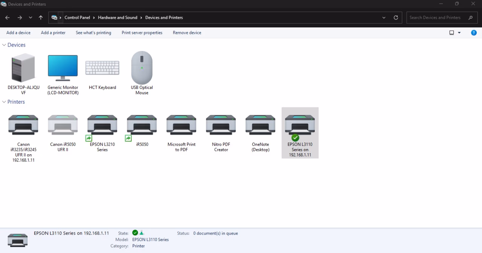Click the Help question mark icon
Screen dimensions: 482x253
tap(474, 33)
